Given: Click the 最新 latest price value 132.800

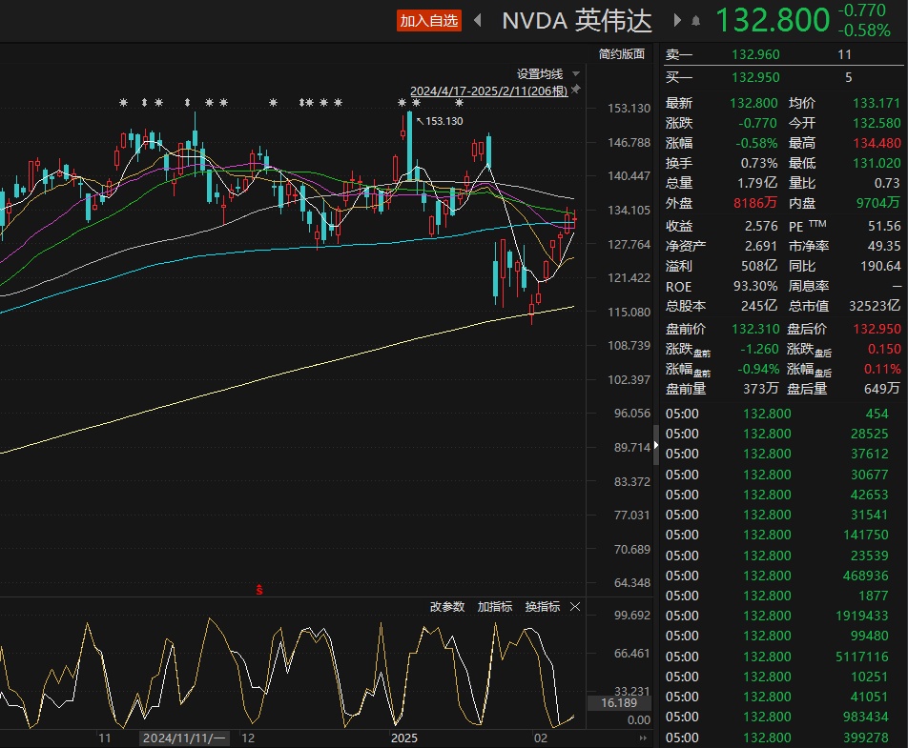Looking at the screenshot, I should [x=753, y=103].
